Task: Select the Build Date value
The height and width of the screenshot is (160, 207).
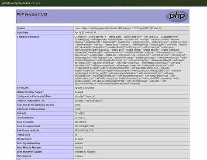Action: coord(85,33)
